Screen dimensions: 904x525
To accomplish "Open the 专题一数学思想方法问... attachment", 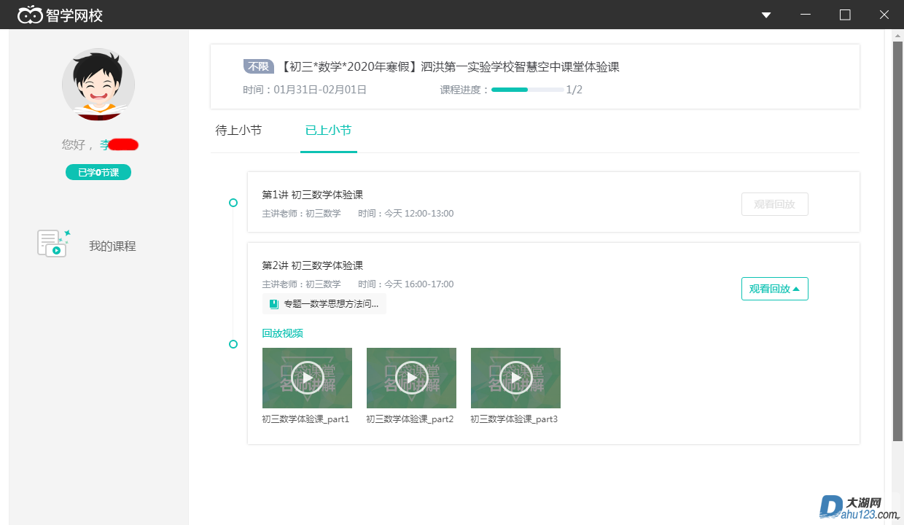I will pyautogui.click(x=324, y=304).
